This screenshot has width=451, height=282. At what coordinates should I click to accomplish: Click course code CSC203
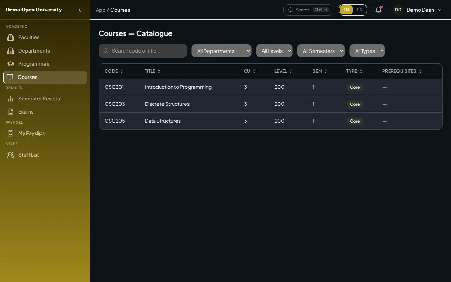[115, 104]
